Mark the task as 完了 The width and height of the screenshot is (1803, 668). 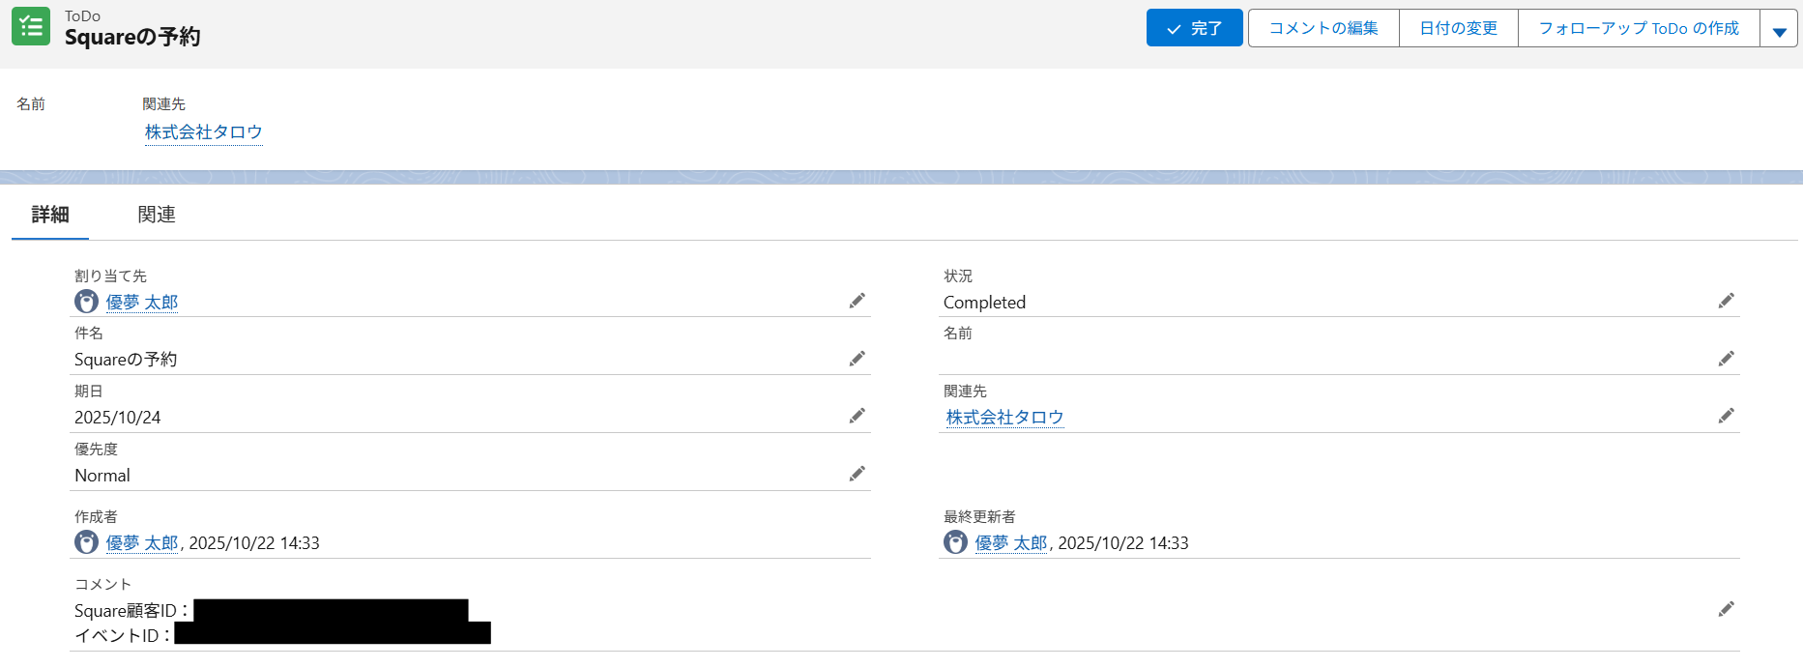coord(1194,28)
